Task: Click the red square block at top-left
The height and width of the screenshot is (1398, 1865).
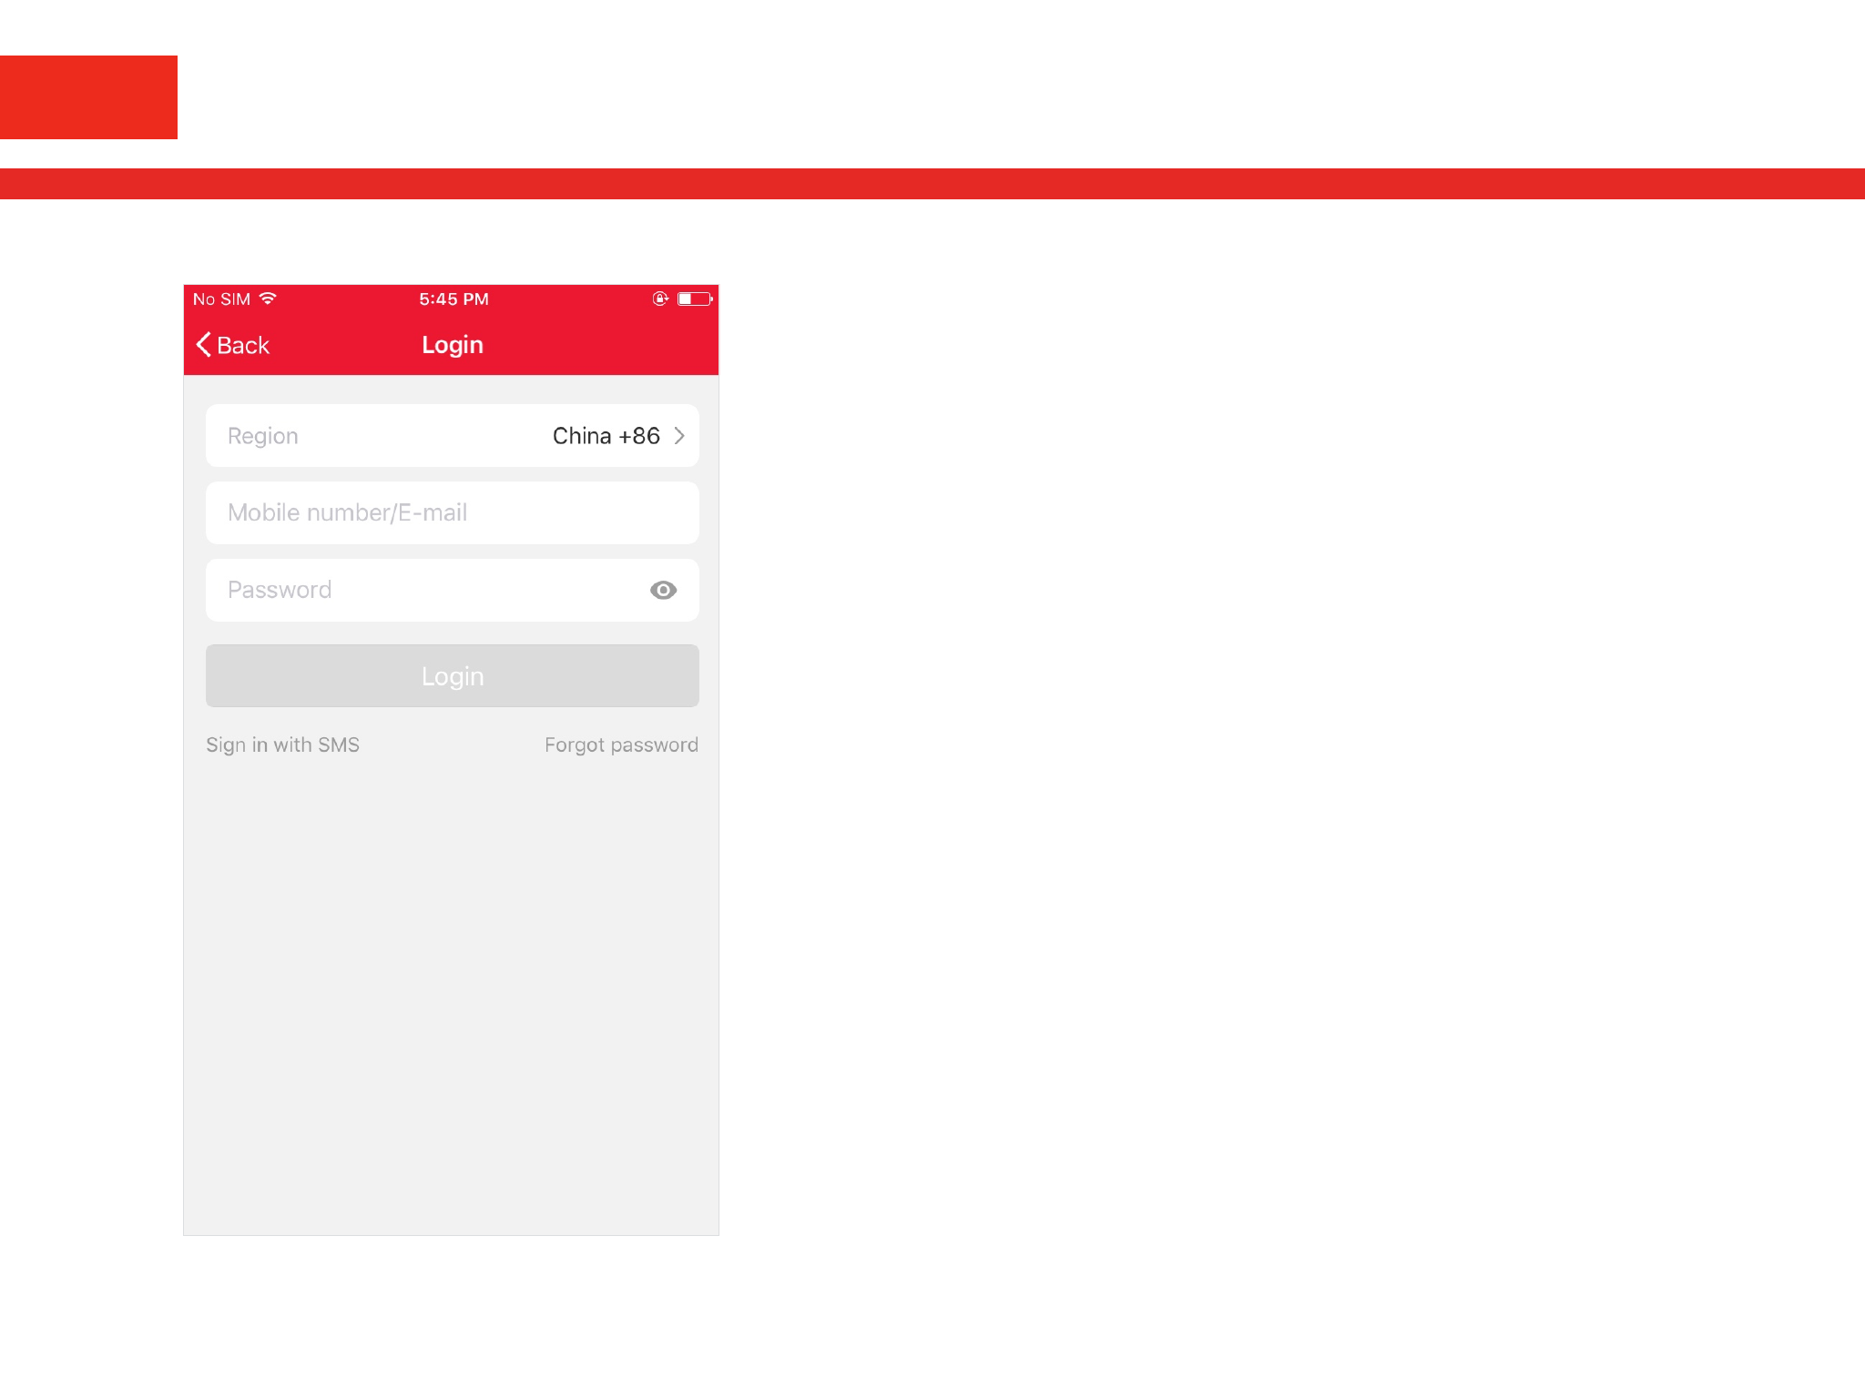Action: coord(88,97)
